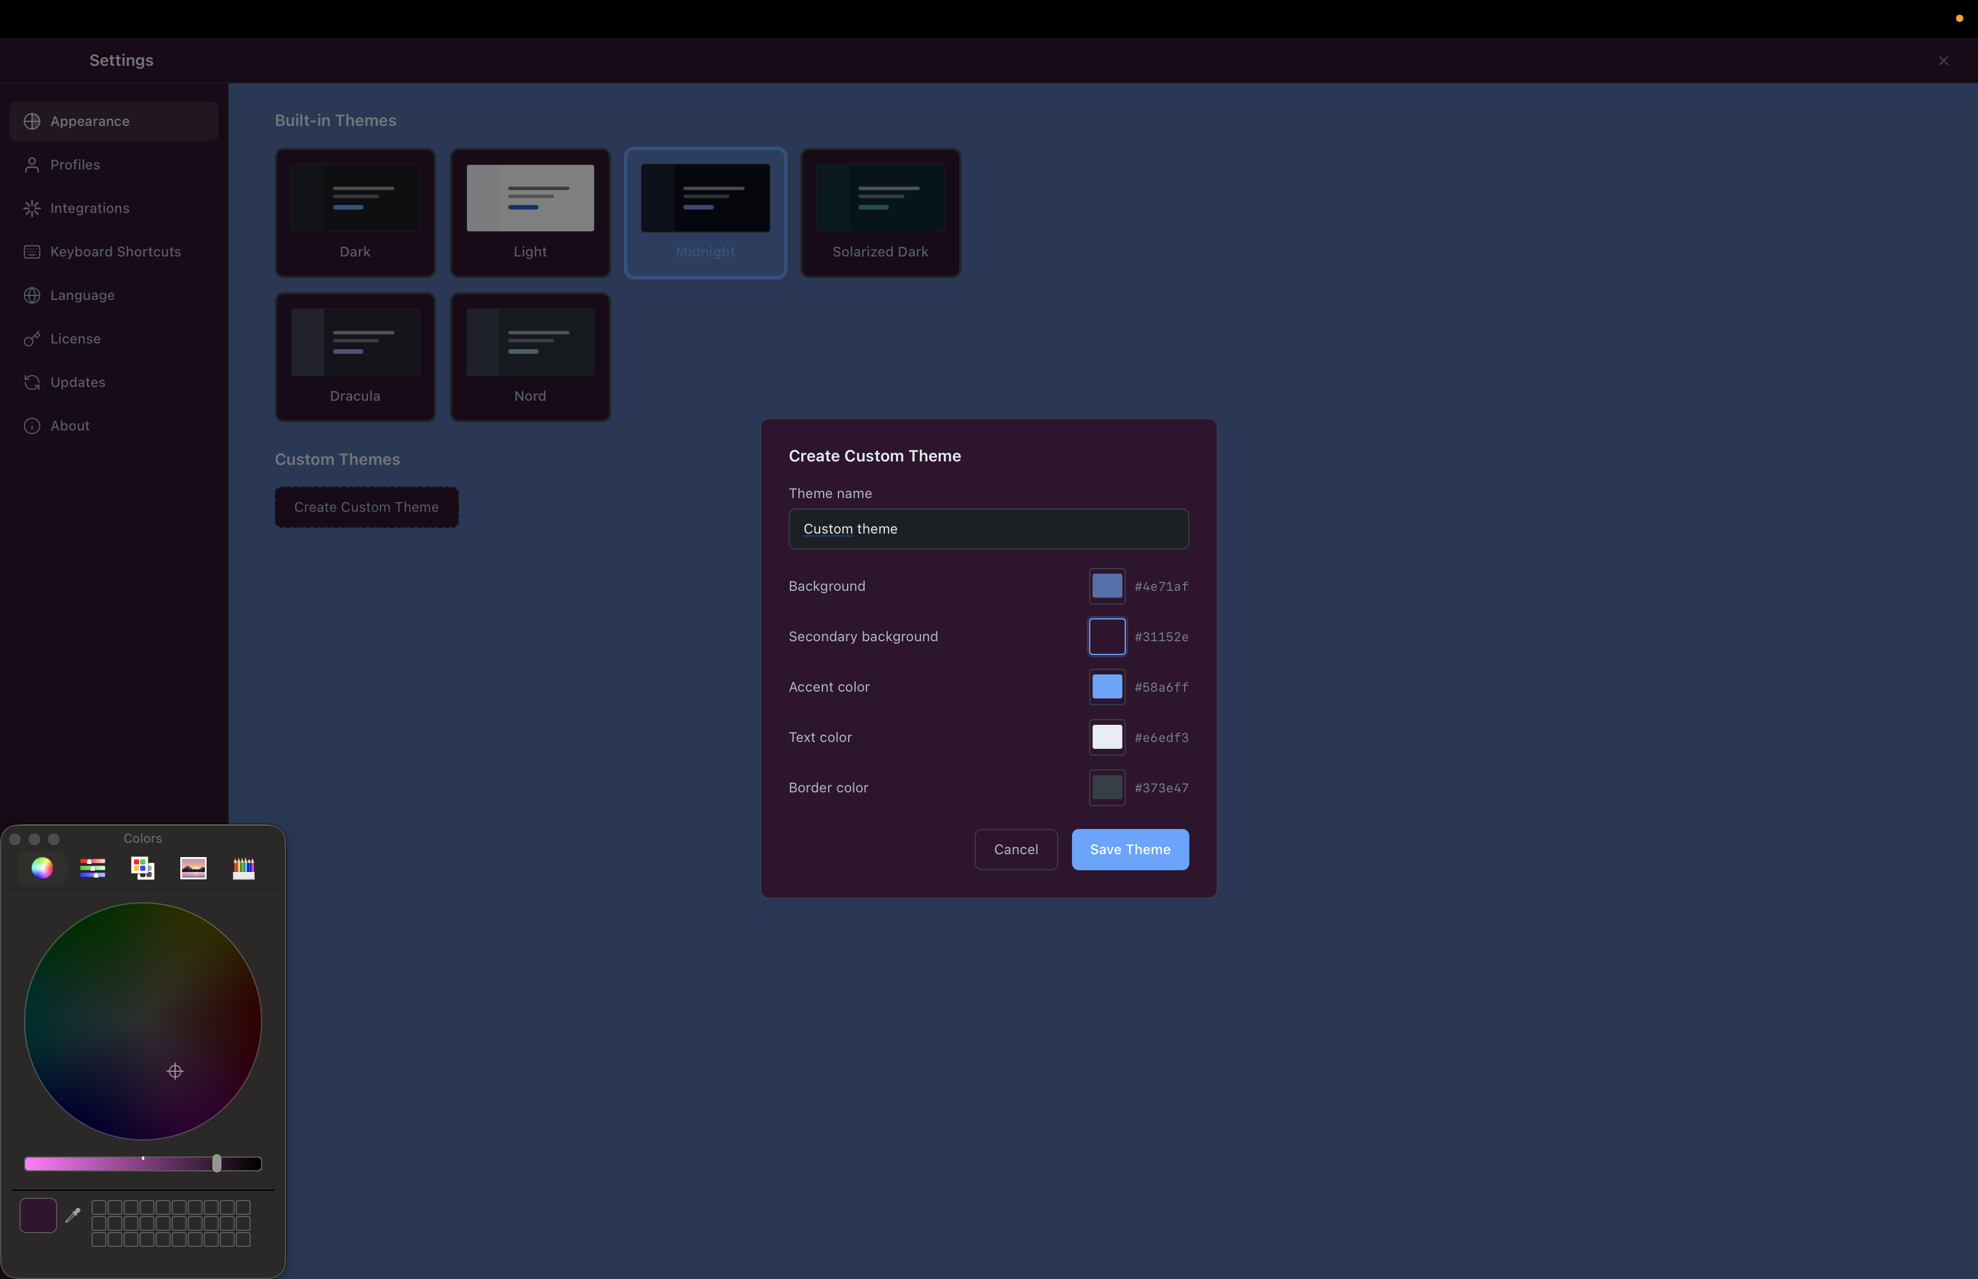Click the first empty saved-color swatch slot

[x=99, y=1207]
